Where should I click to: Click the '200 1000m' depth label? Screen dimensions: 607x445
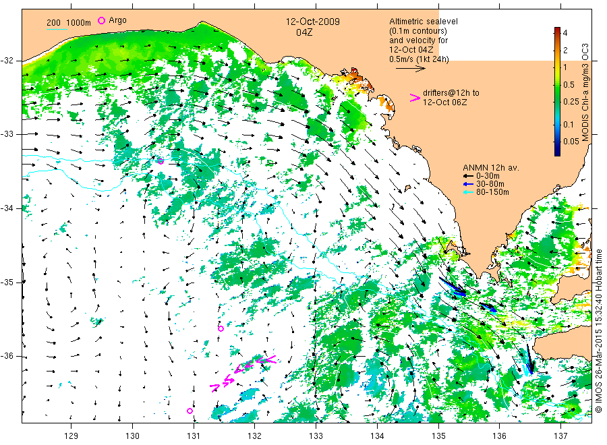(x=69, y=23)
